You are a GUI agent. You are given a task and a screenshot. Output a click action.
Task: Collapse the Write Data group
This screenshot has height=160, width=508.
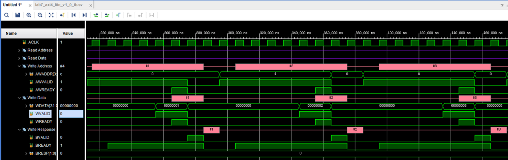pos(19,98)
